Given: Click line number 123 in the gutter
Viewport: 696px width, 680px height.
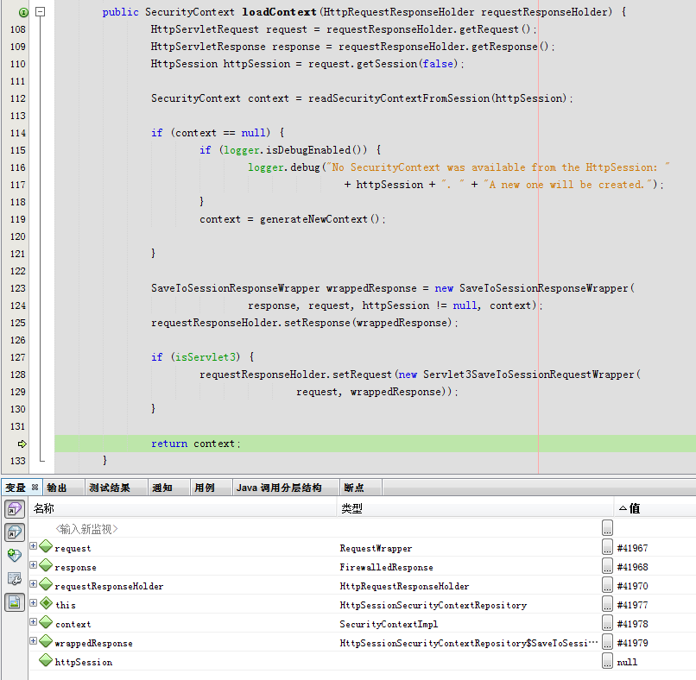Looking at the screenshot, I should pyautogui.click(x=18, y=288).
